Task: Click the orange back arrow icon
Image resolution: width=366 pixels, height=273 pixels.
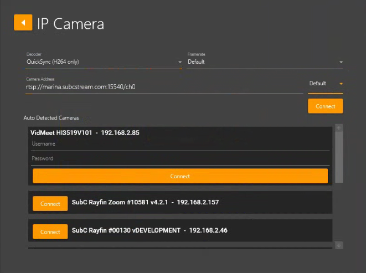Action: click(23, 22)
